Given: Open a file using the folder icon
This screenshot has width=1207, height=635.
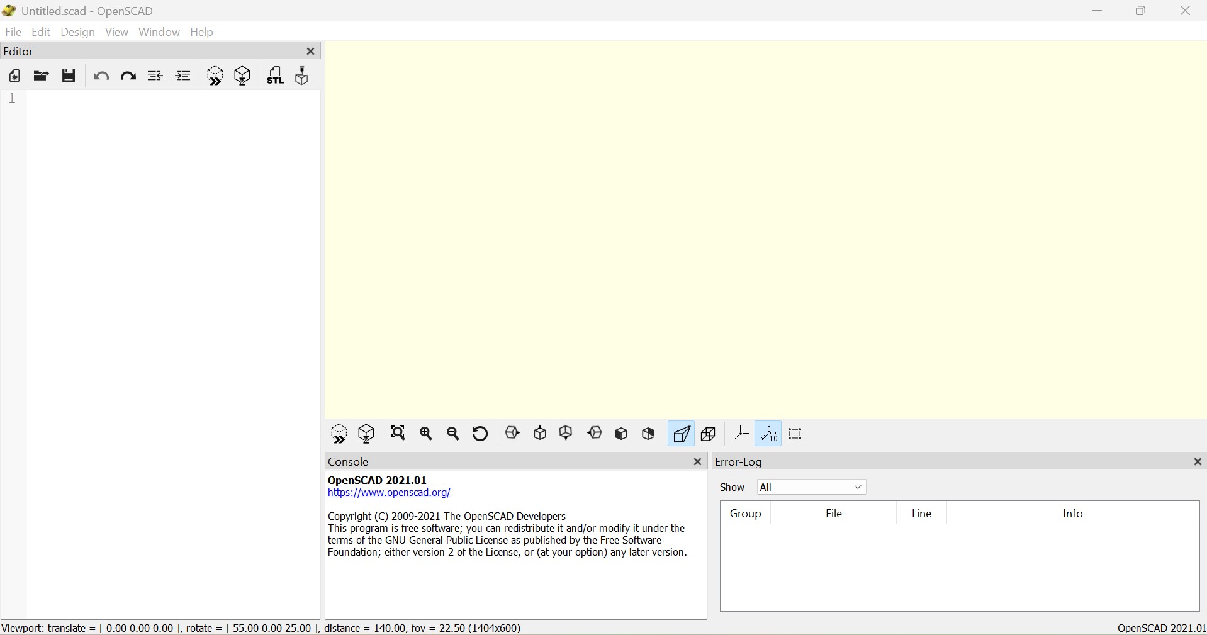Looking at the screenshot, I should tap(41, 76).
